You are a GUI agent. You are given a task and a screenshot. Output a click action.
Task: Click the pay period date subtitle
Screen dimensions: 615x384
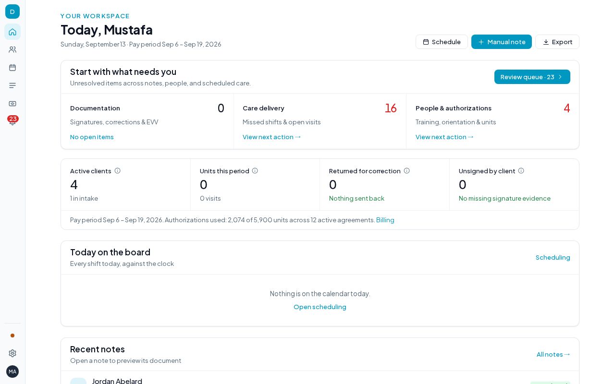[141, 44]
